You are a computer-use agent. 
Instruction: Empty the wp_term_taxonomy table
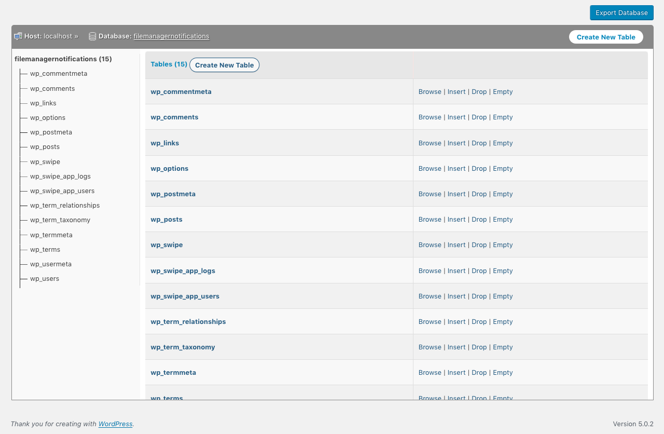(x=502, y=347)
